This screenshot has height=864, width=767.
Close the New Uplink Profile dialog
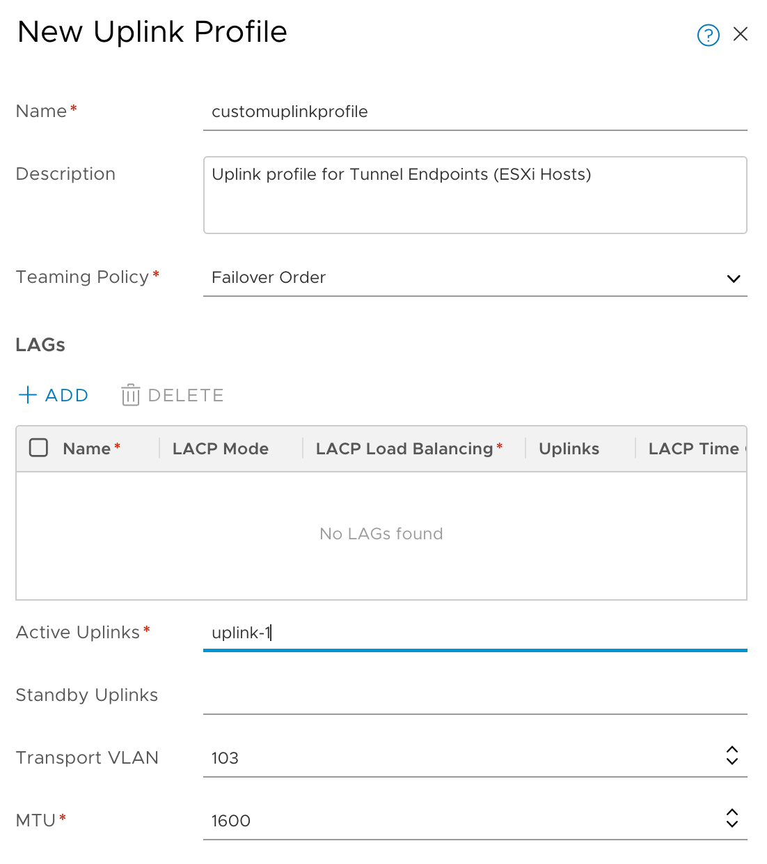click(741, 34)
